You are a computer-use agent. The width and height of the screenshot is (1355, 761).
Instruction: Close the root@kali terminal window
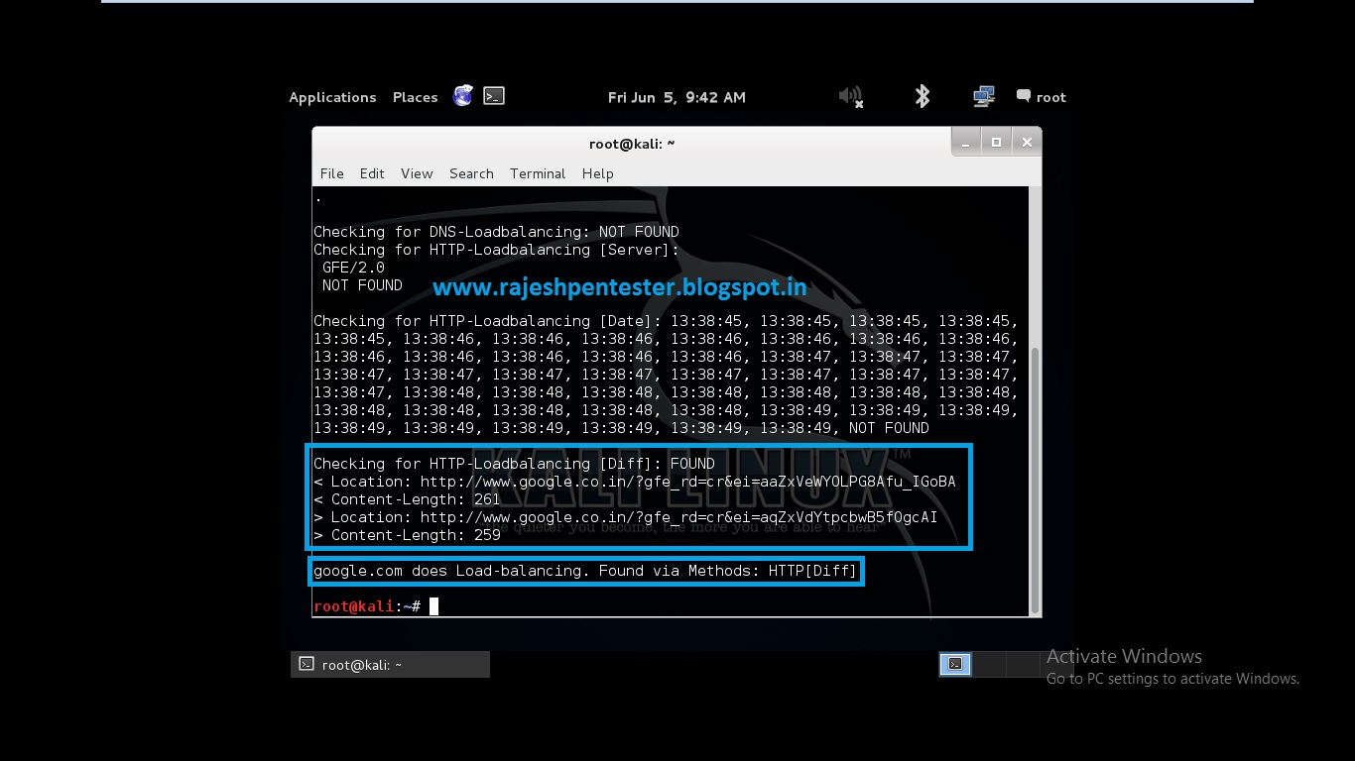pyautogui.click(x=1027, y=143)
